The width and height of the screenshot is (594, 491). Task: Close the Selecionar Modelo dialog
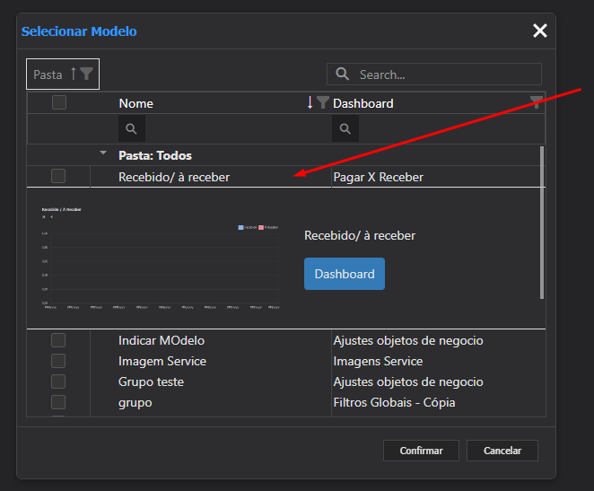[x=540, y=31]
